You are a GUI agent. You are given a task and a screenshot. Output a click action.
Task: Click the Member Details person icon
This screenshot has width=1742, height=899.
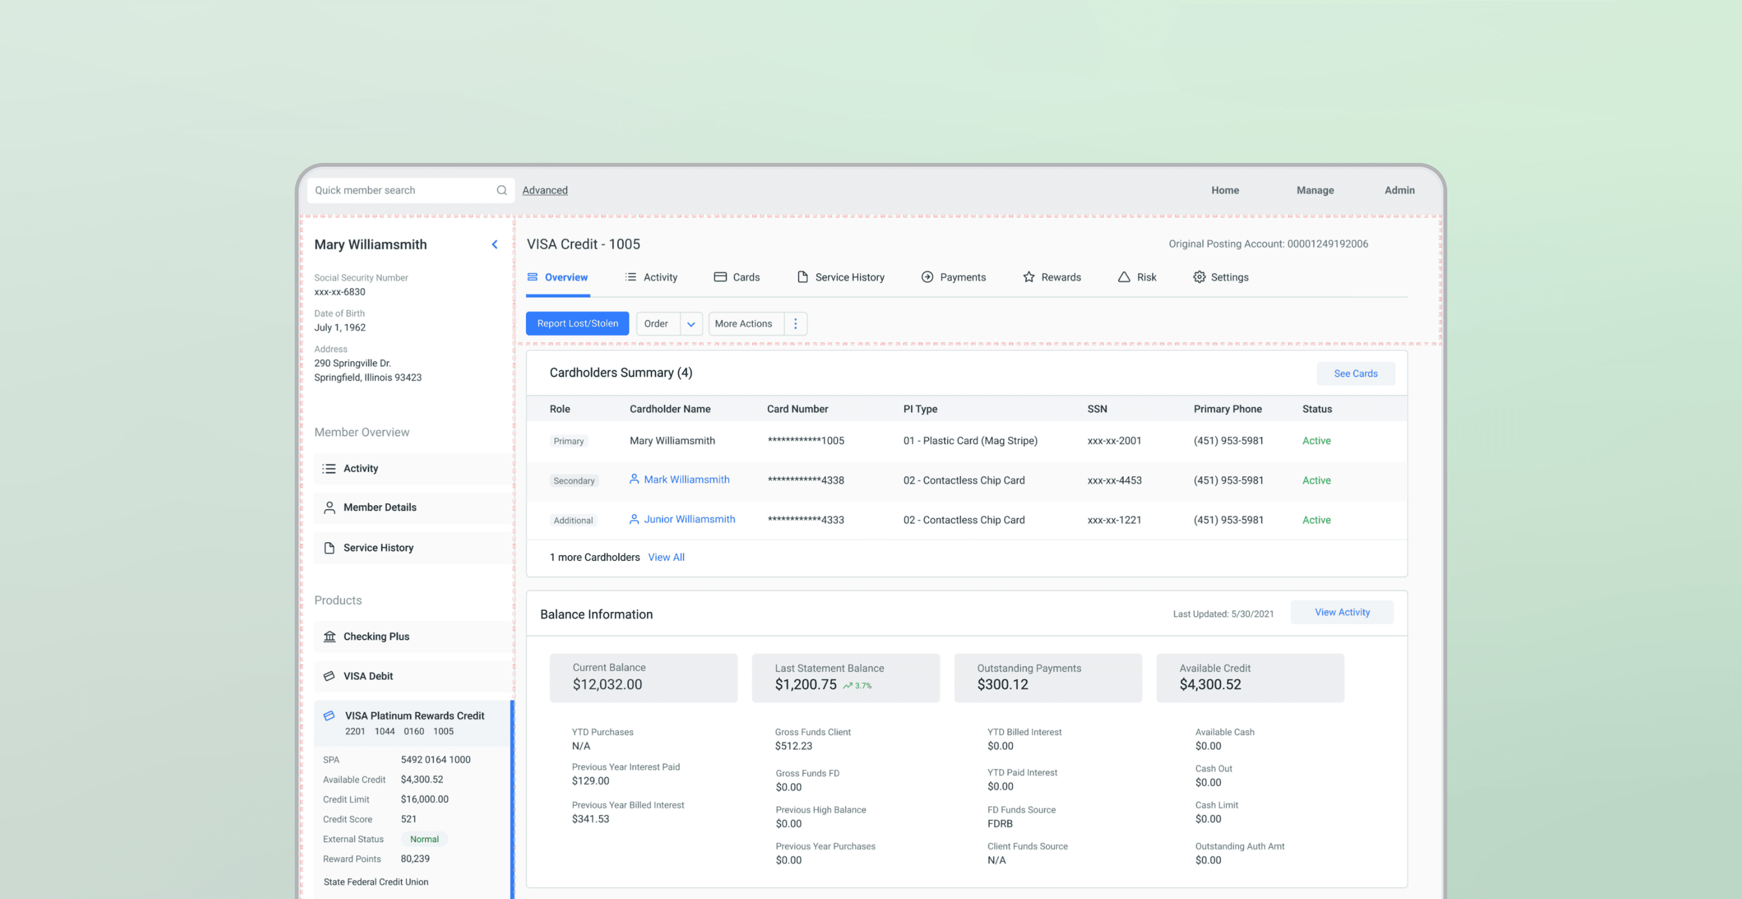point(329,508)
